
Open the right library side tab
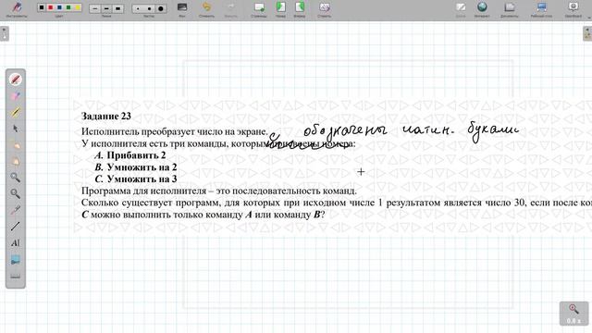[x=587, y=33]
